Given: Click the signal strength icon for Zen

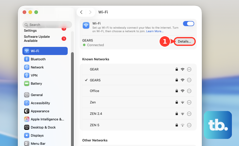Looking at the screenshot, I should click(182, 102).
